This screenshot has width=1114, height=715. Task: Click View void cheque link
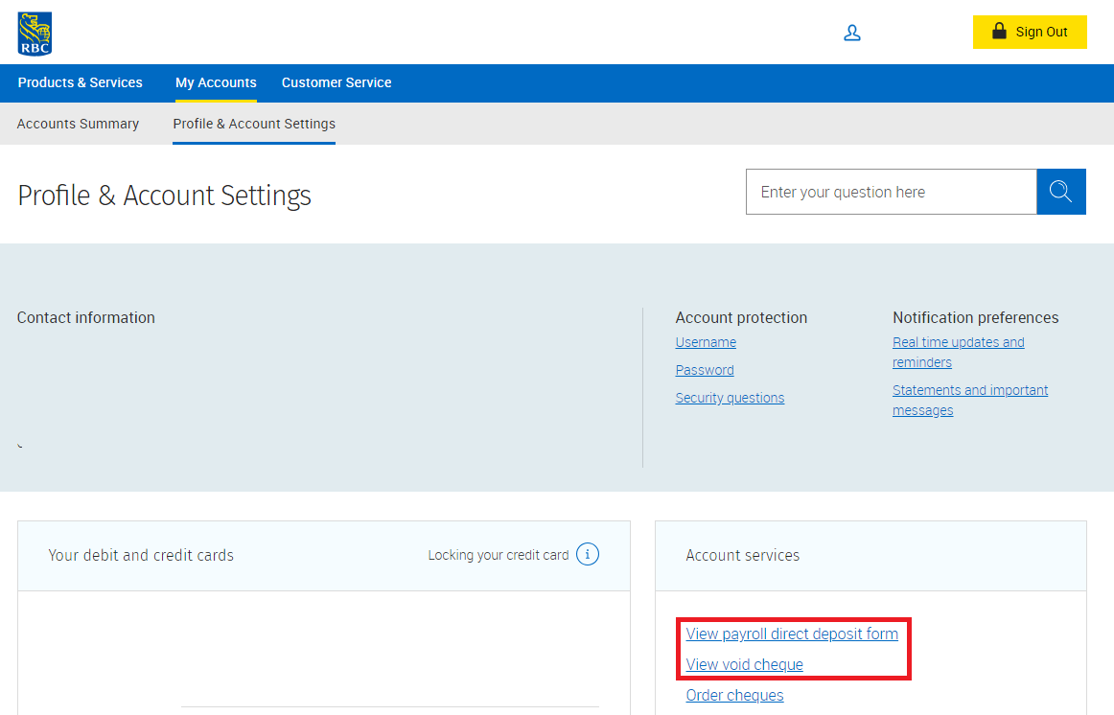(x=745, y=664)
